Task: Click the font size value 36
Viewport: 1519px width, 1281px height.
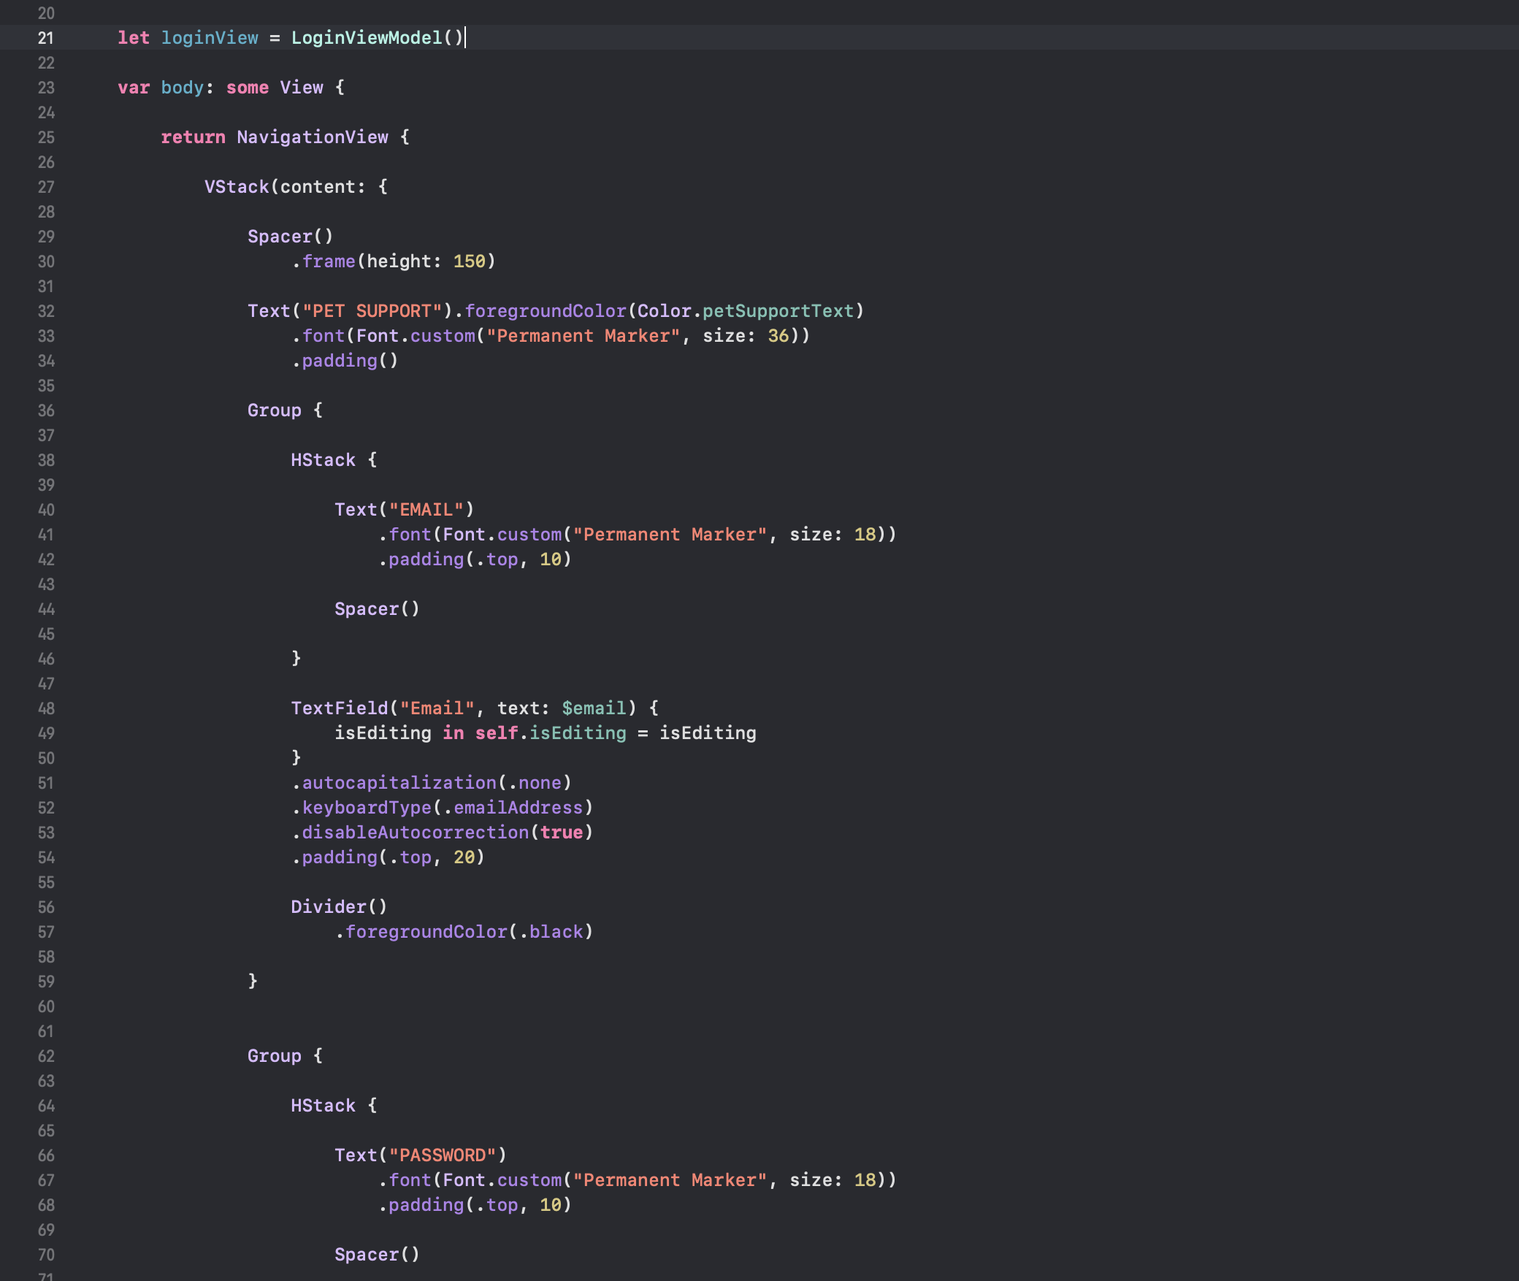Action: (x=778, y=336)
